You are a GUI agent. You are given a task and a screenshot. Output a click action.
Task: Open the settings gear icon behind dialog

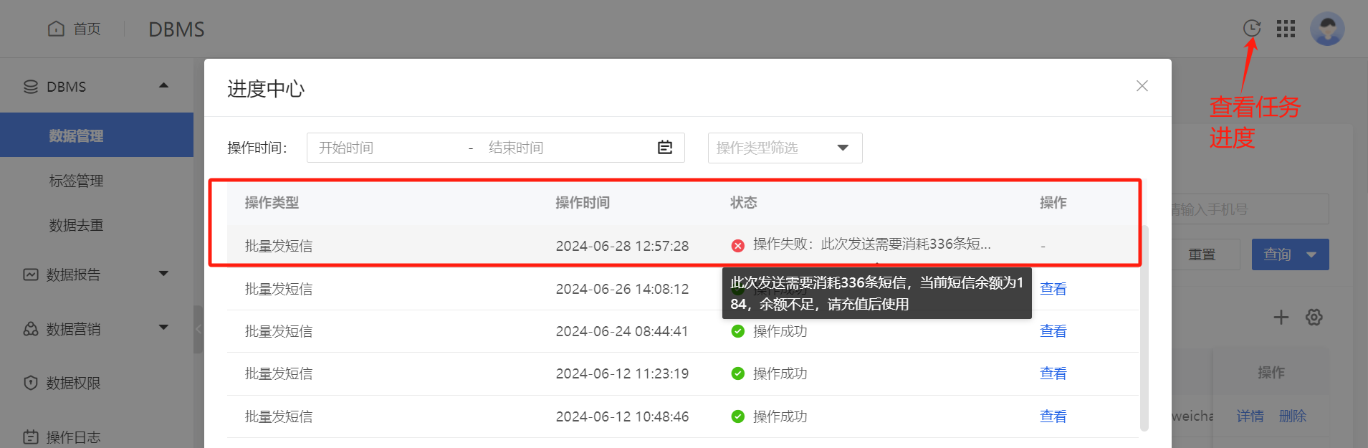(1314, 317)
